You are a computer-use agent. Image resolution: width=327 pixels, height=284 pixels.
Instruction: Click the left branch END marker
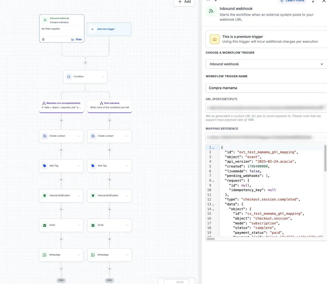coord(61,280)
